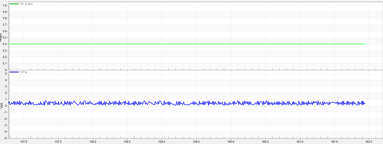Viewport: 383px width, 144px height.
Task: Click the blue M1 Iq legend swatch
Action: click(x=14, y=72)
